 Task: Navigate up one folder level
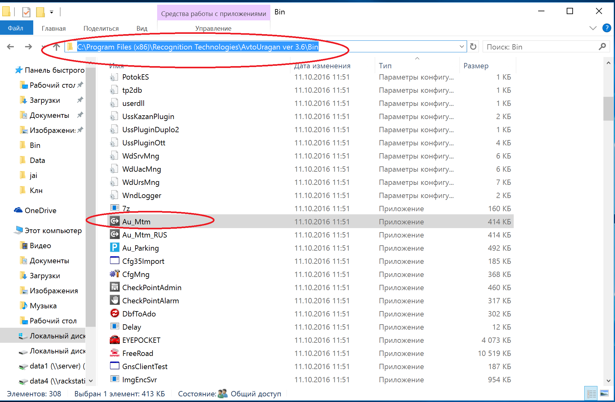(x=56, y=47)
